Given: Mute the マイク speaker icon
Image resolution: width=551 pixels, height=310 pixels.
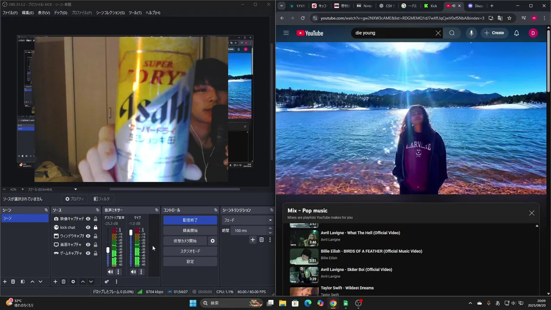Looking at the screenshot, I should point(133,272).
